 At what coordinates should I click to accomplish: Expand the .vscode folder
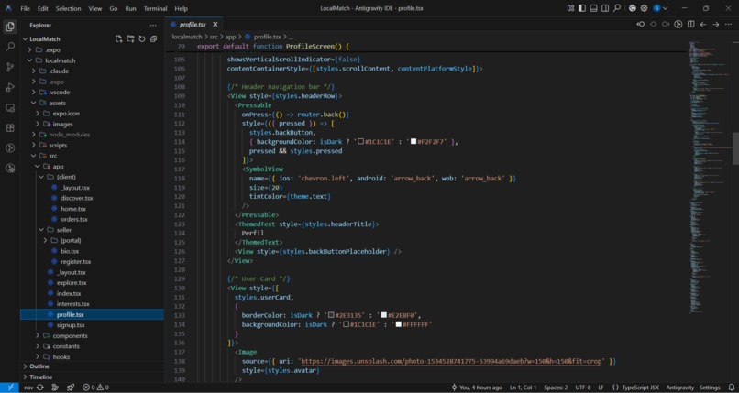click(x=33, y=93)
